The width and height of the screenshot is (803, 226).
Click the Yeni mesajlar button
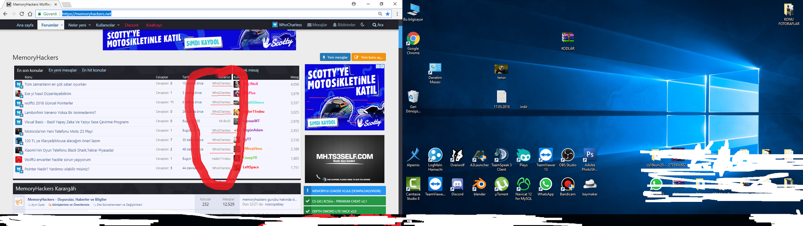[335, 57]
